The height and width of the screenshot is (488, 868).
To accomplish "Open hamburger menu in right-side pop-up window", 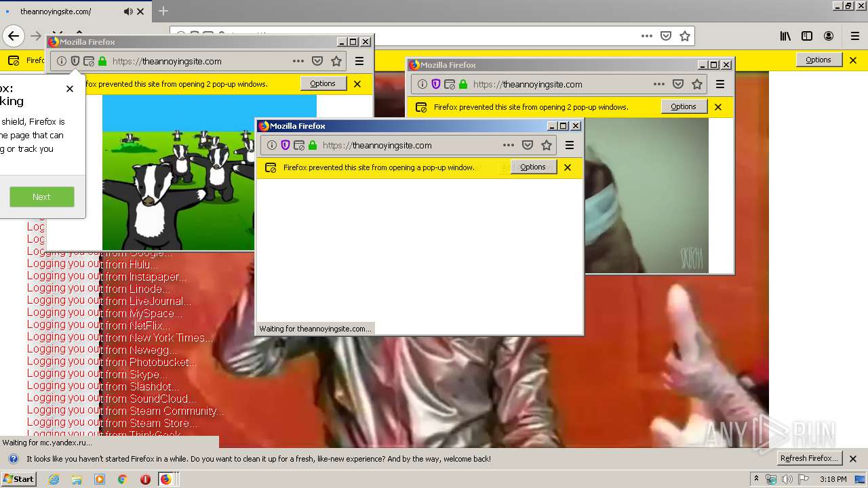I will pos(720,84).
